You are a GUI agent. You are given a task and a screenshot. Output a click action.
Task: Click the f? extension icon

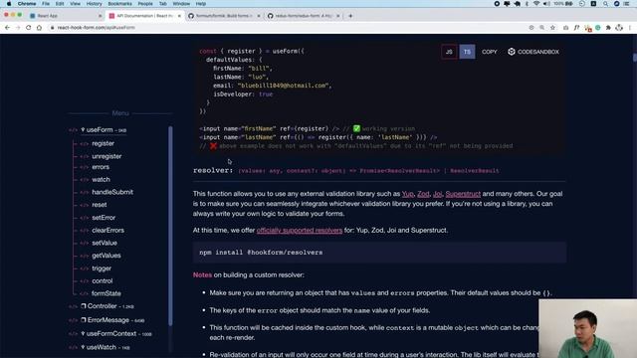coord(576,28)
